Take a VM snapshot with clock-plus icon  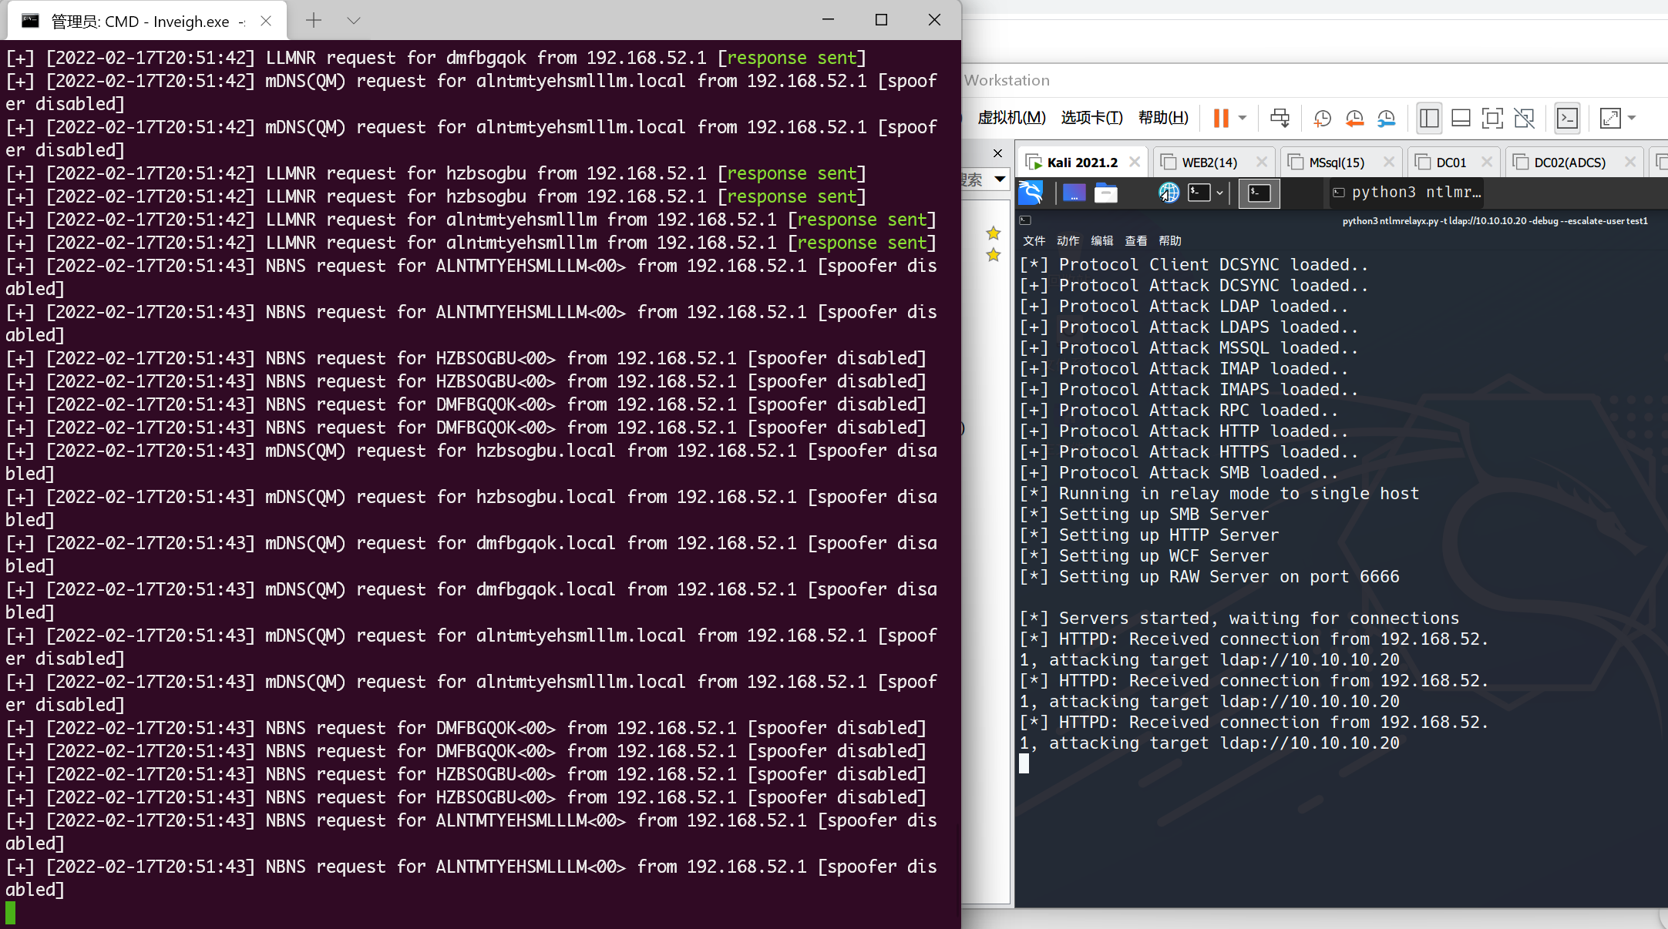[x=1323, y=118]
